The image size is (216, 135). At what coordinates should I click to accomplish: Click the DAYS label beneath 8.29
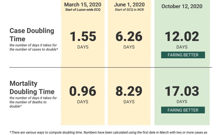[129, 102]
